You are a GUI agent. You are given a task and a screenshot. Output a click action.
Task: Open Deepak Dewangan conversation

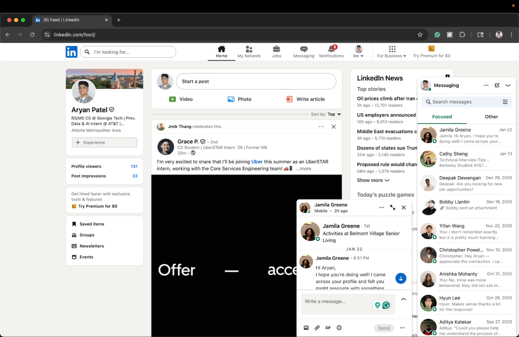[x=467, y=183]
